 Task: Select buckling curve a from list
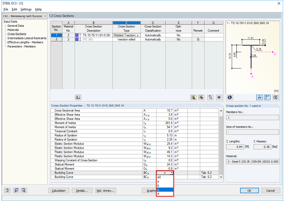coord(165,181)
